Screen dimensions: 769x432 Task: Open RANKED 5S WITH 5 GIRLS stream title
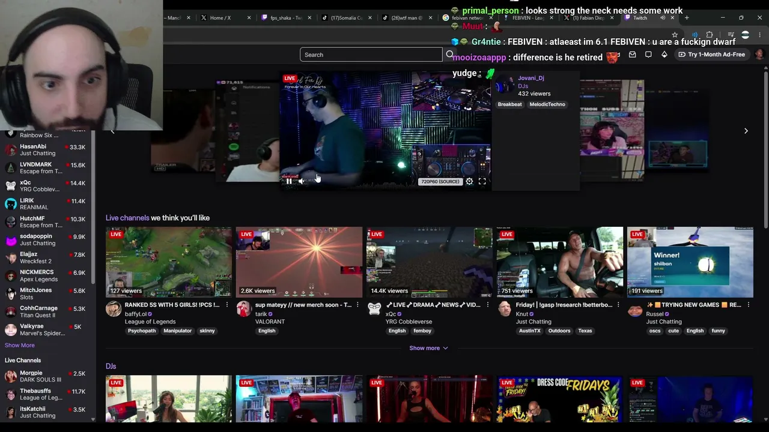172,305
